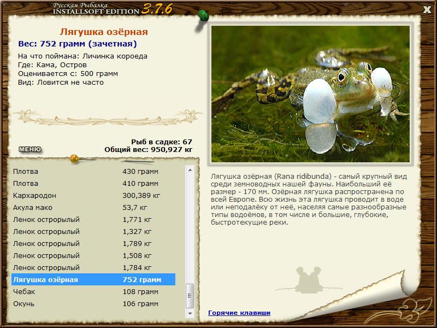The width and height of the screenshot is (437, 328).
Task: Click 53,7 кг weight value
Action: [x=135, y=208]
